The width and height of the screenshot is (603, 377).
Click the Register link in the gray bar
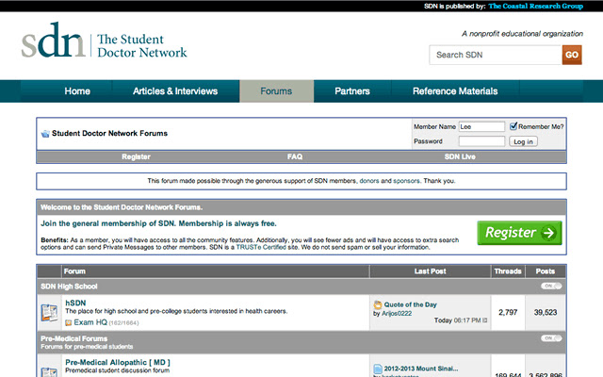coord(136,157)
